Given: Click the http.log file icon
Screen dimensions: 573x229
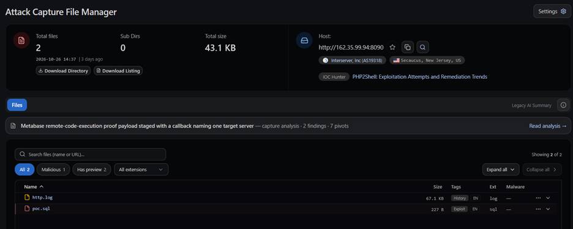Looking at the screenshot, I should 27,197.
